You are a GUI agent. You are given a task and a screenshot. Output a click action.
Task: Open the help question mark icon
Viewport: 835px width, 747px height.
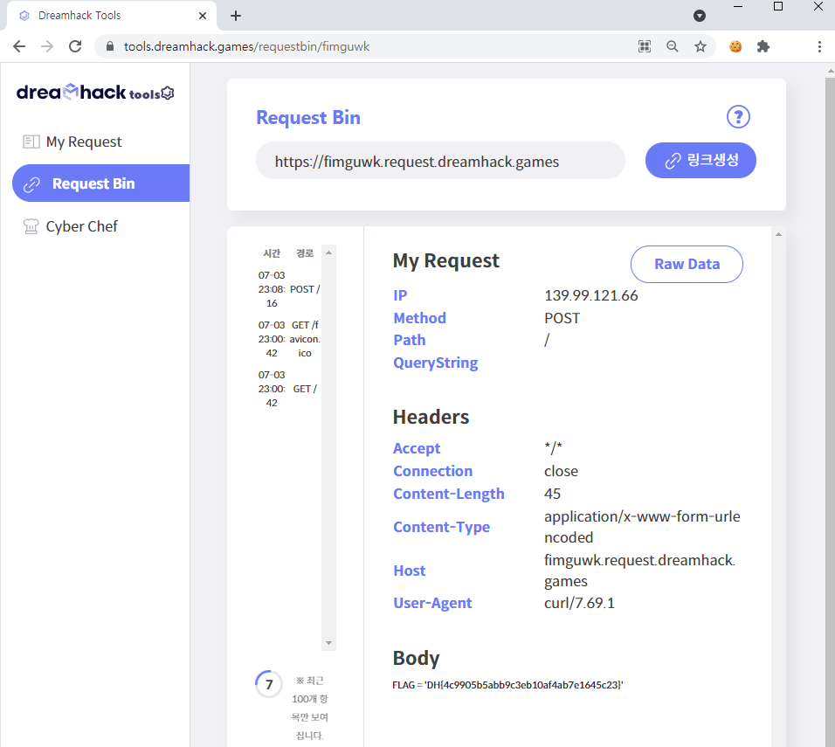pos(738,117)
